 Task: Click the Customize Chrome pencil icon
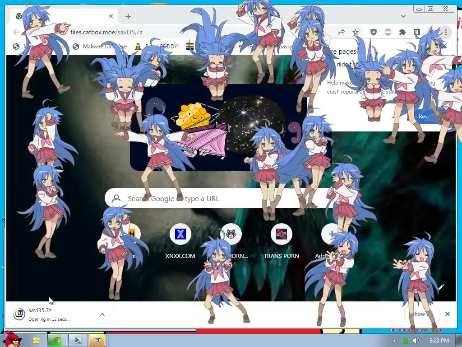click(441, 287)
